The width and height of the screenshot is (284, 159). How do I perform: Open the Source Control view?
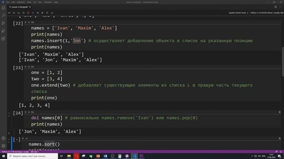[x=4, y=23]
